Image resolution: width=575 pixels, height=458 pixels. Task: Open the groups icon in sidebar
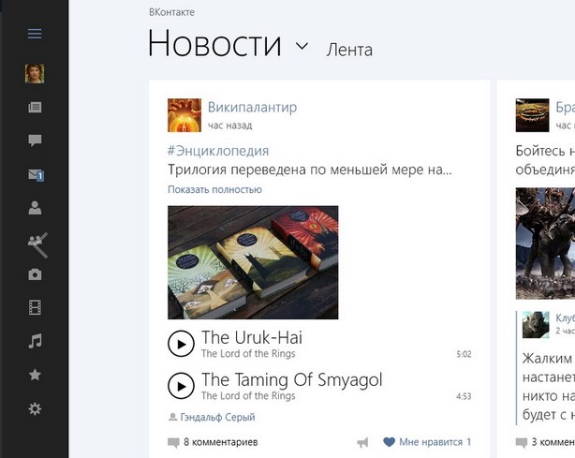[x=37, y=244]
